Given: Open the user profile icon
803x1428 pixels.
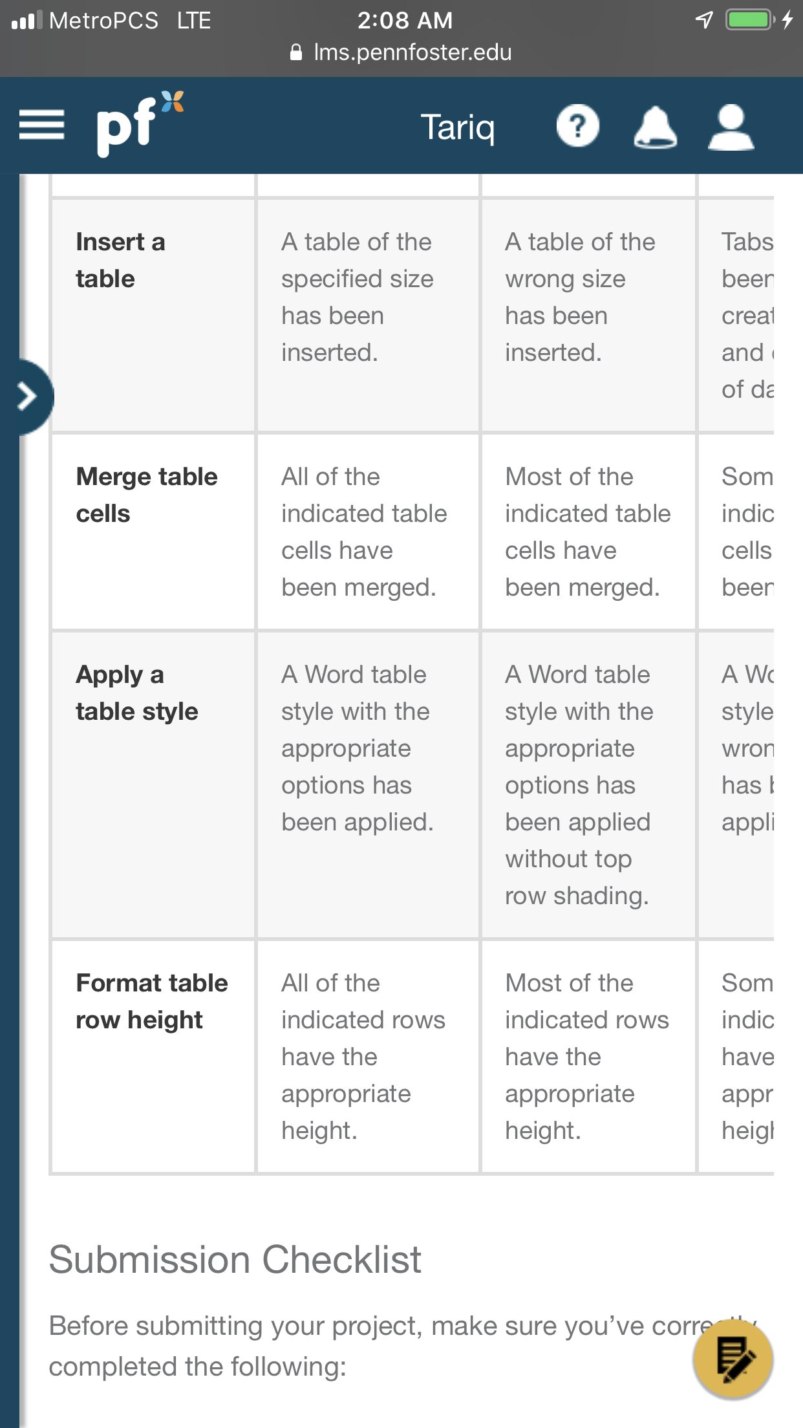Looking at the screenshot, I should pos(731,127).
